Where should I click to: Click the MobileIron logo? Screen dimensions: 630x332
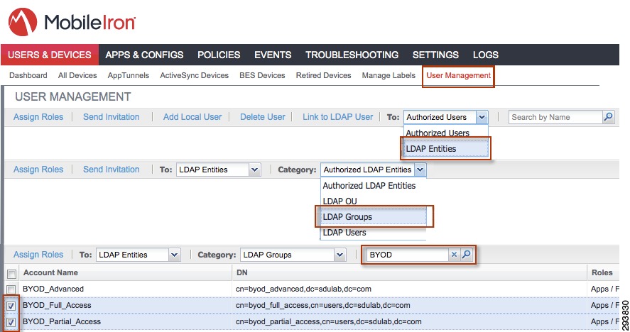pyautogui.click(x=72, y=22)
